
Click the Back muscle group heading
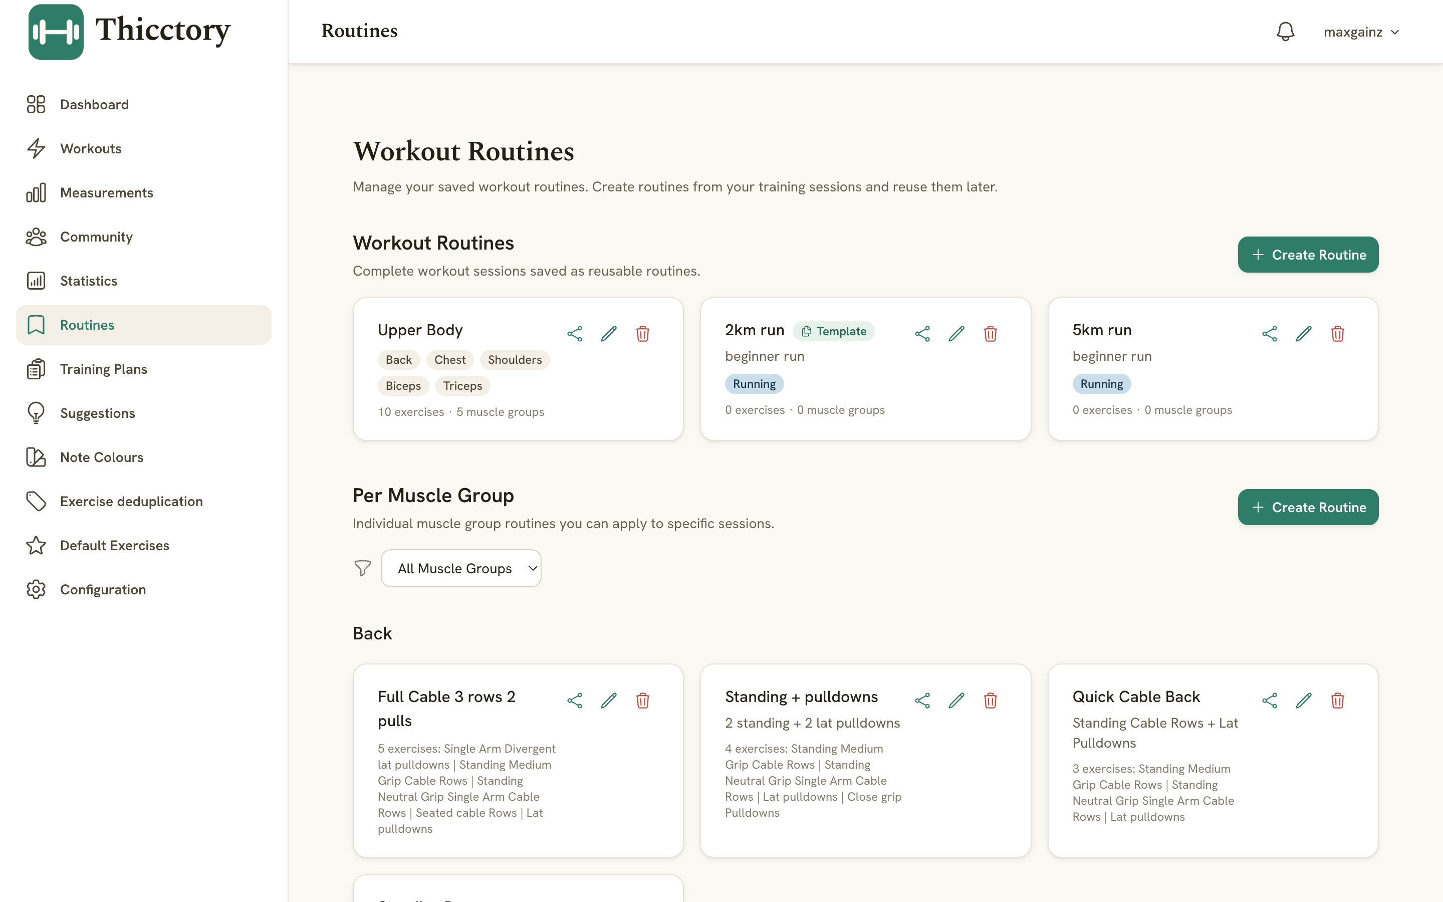tap(372, 633)
